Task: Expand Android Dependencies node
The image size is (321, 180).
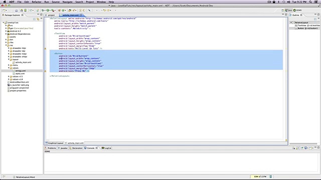Action: pos(6,34)
